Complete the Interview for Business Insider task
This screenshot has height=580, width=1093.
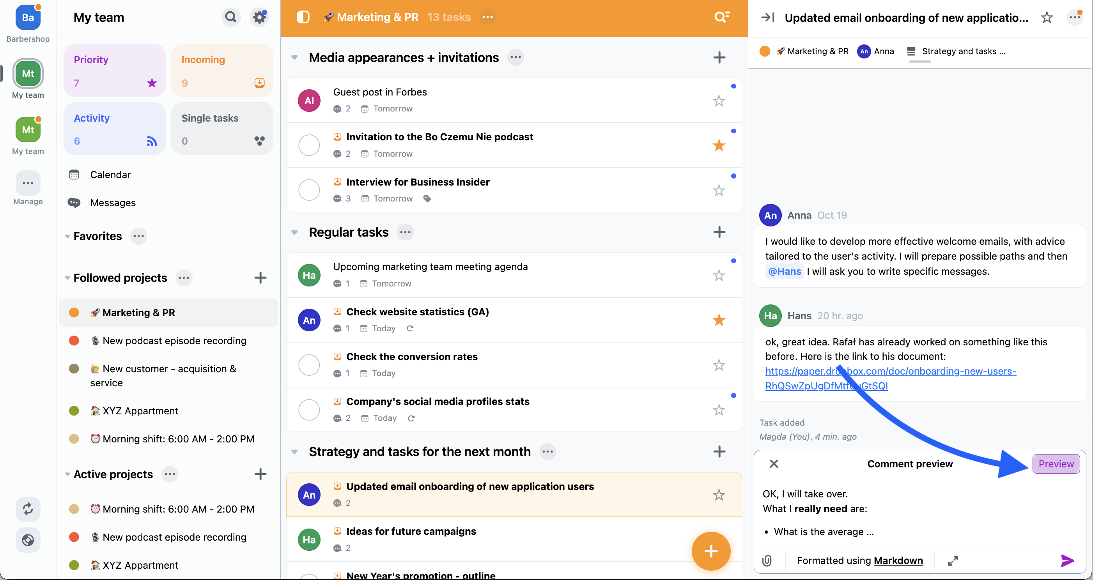tap(309, 190)
